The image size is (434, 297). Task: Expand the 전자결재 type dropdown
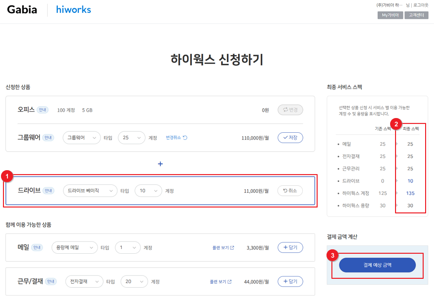84,282
